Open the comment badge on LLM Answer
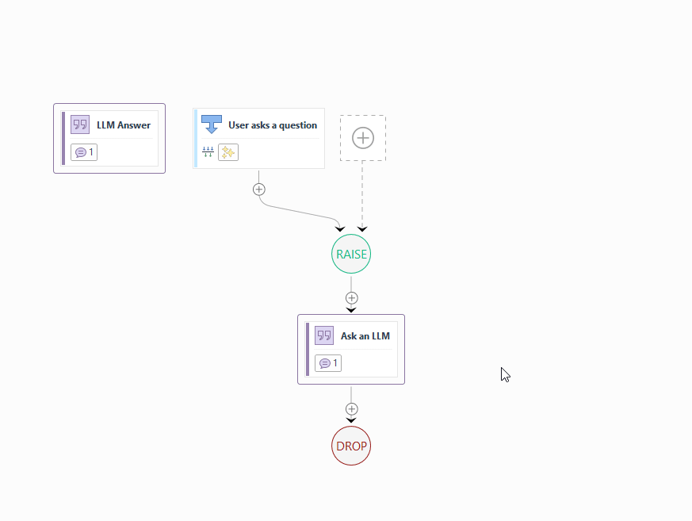This screenshot has height=521, width=692. coord(84,152)
